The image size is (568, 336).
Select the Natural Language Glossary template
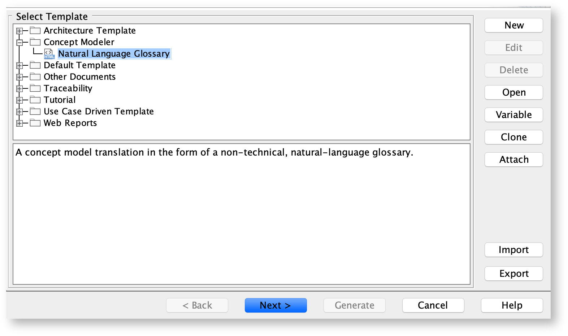pos(114,54)
